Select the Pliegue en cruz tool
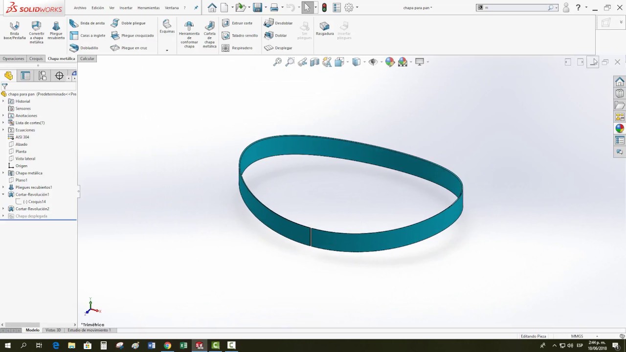Image resolution: width=626 pixels, height=352 pixels. coord(129,48)
